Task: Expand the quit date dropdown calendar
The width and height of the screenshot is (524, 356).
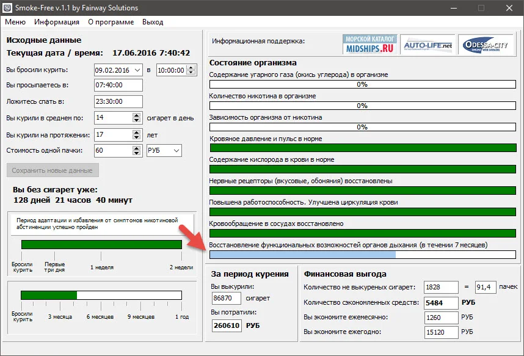Action: coord(136,70)
